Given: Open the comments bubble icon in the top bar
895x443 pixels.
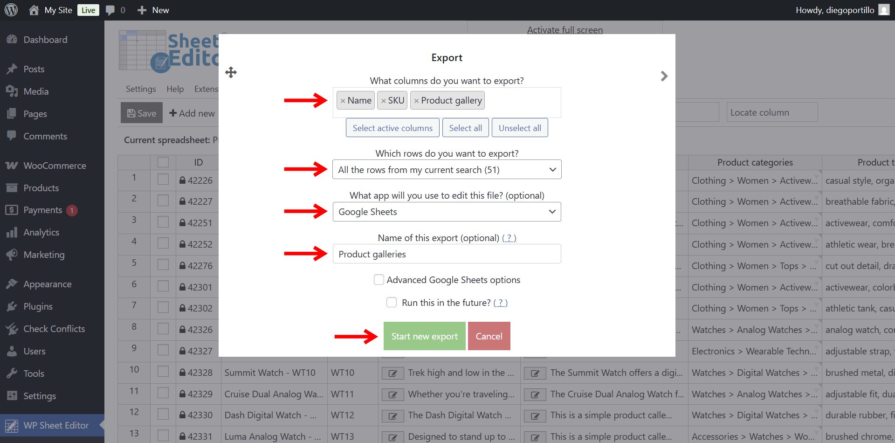Looking at the screenshot, I should click(110, 10).
